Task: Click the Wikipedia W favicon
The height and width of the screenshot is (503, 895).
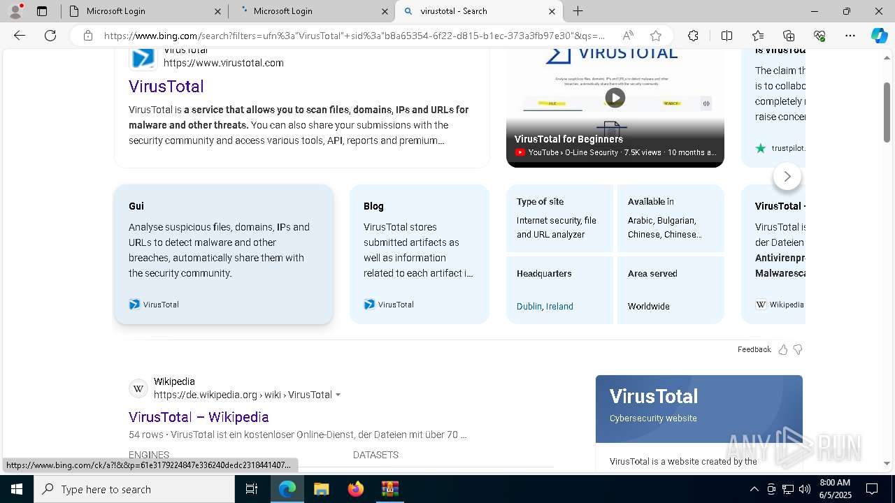Action: pos(138,388)
